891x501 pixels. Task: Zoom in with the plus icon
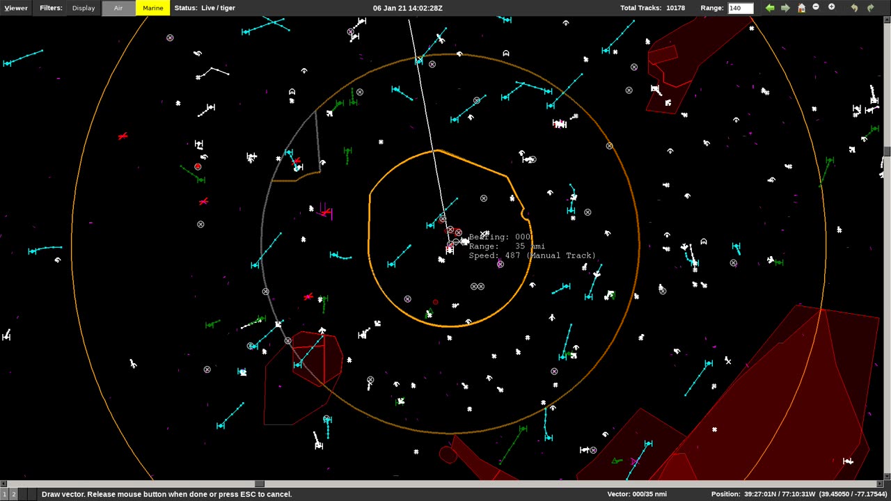831,8
